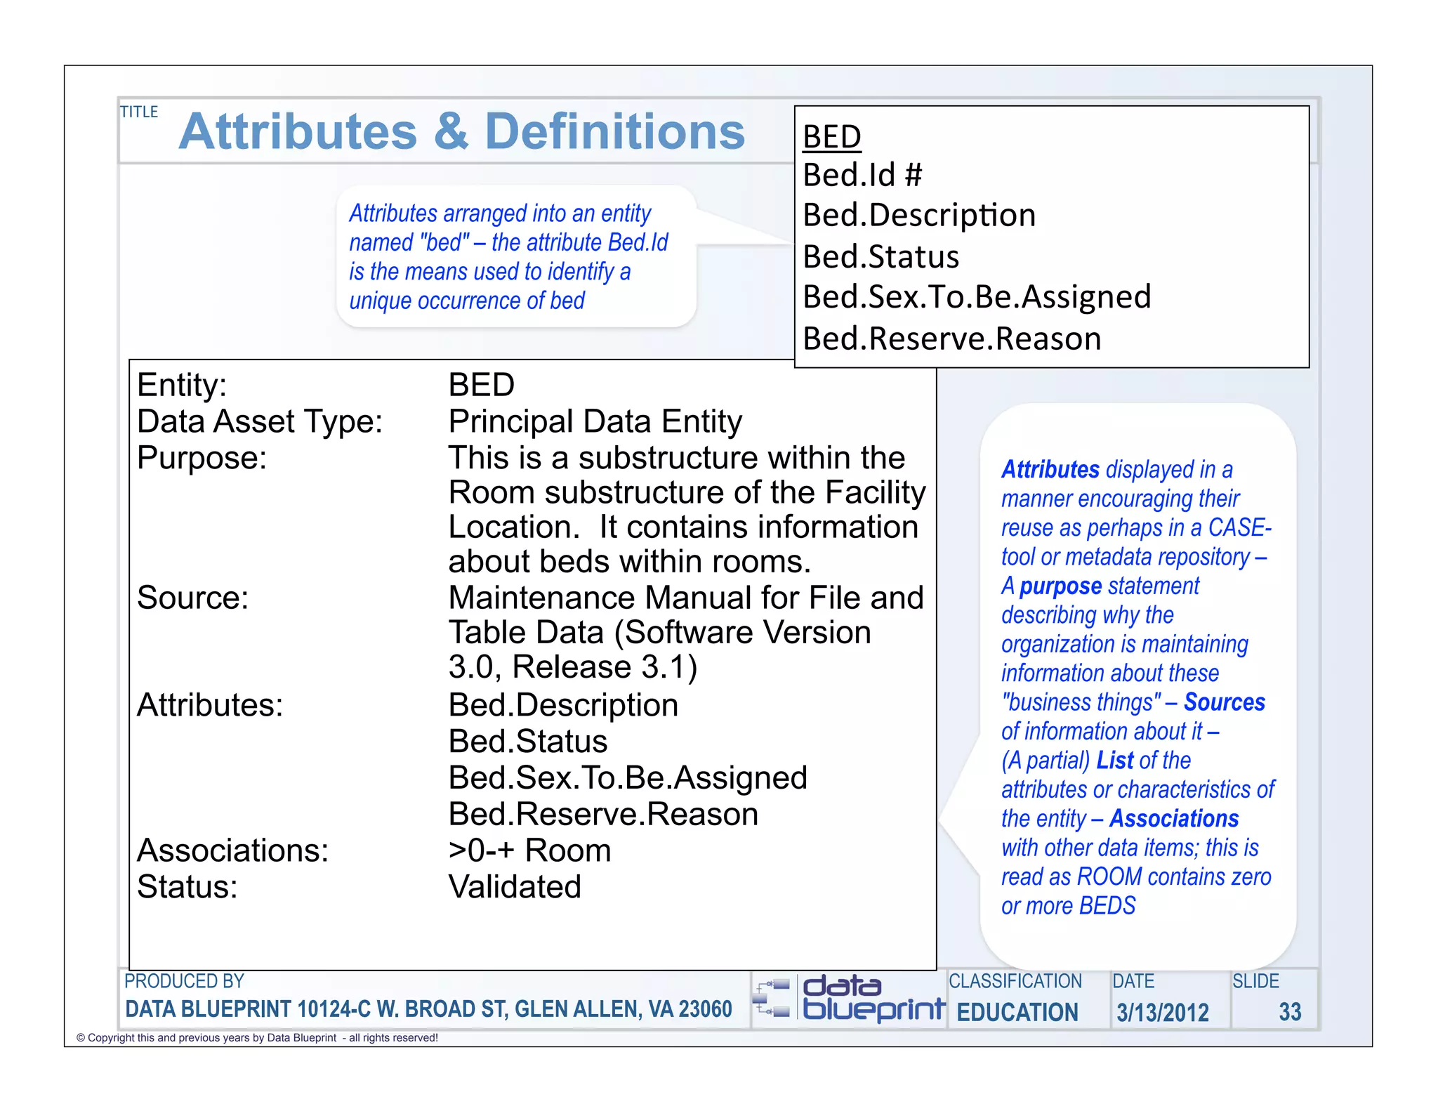Click the slide number '33'

pos(1290,1012)
